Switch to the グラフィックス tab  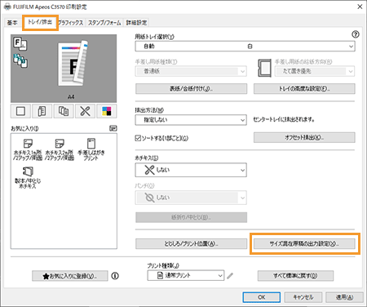[71, 23]
